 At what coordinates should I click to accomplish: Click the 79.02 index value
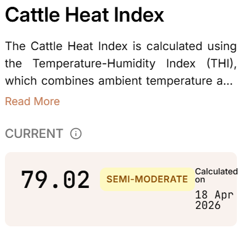tap(56, 180)
